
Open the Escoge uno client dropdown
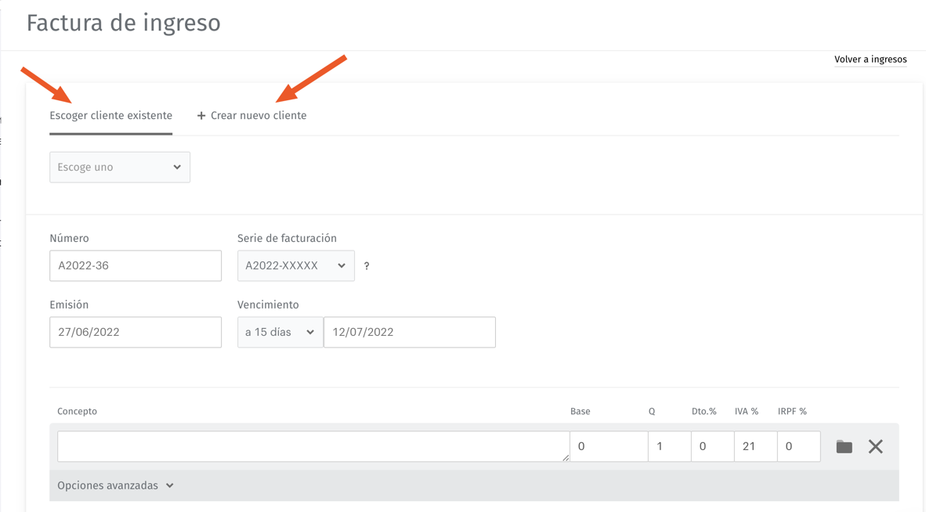tap(119, 168)
